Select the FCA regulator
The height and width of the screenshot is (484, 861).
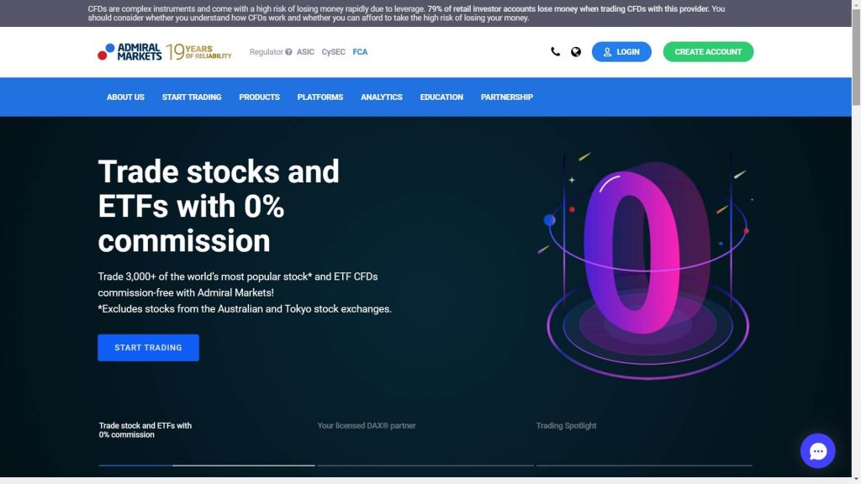tap(360, 52)
